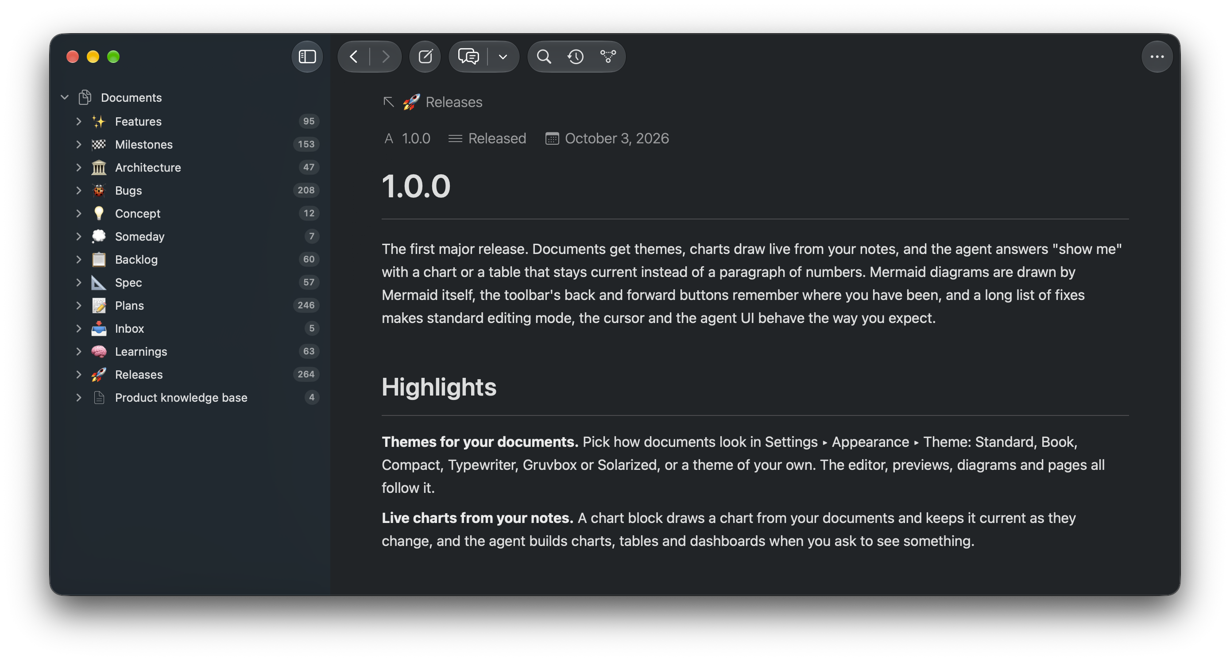Click the Released status property
1230x661 pixels.
pyautogui.click(x=487, y=138)
